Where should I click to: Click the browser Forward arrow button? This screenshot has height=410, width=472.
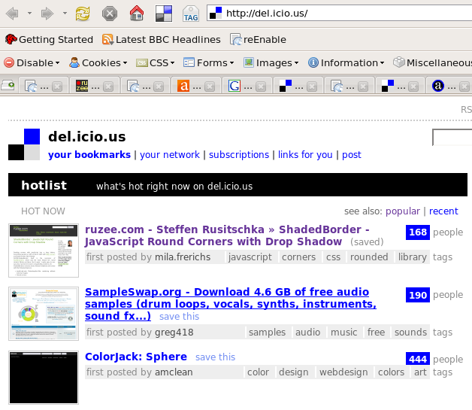pos(47,14)
